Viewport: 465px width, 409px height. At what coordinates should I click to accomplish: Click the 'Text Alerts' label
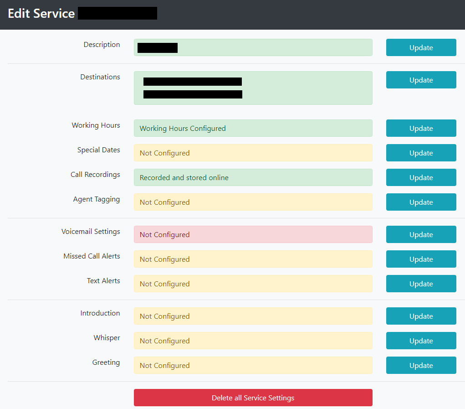pos(103,281)
